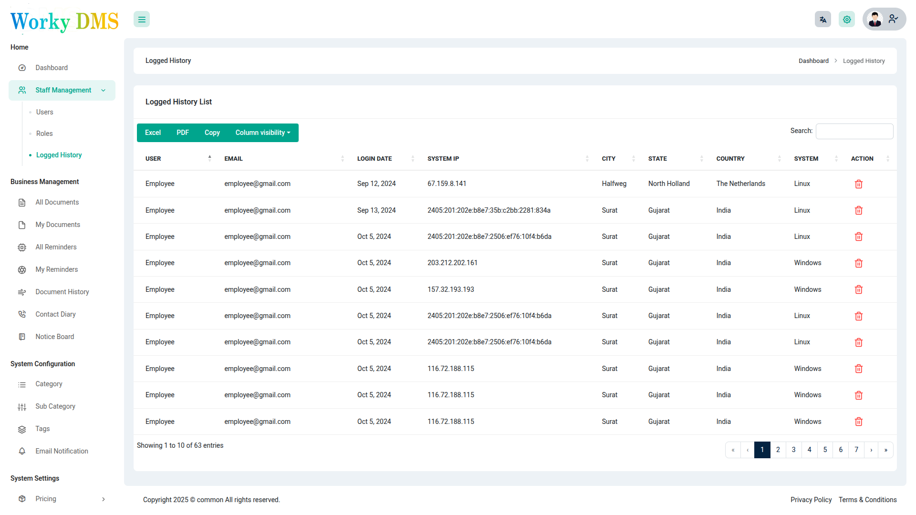Screen dimensions: 916x515
Task: Click trash icon for 203.212.202.161 row
Action: (858, 263)
